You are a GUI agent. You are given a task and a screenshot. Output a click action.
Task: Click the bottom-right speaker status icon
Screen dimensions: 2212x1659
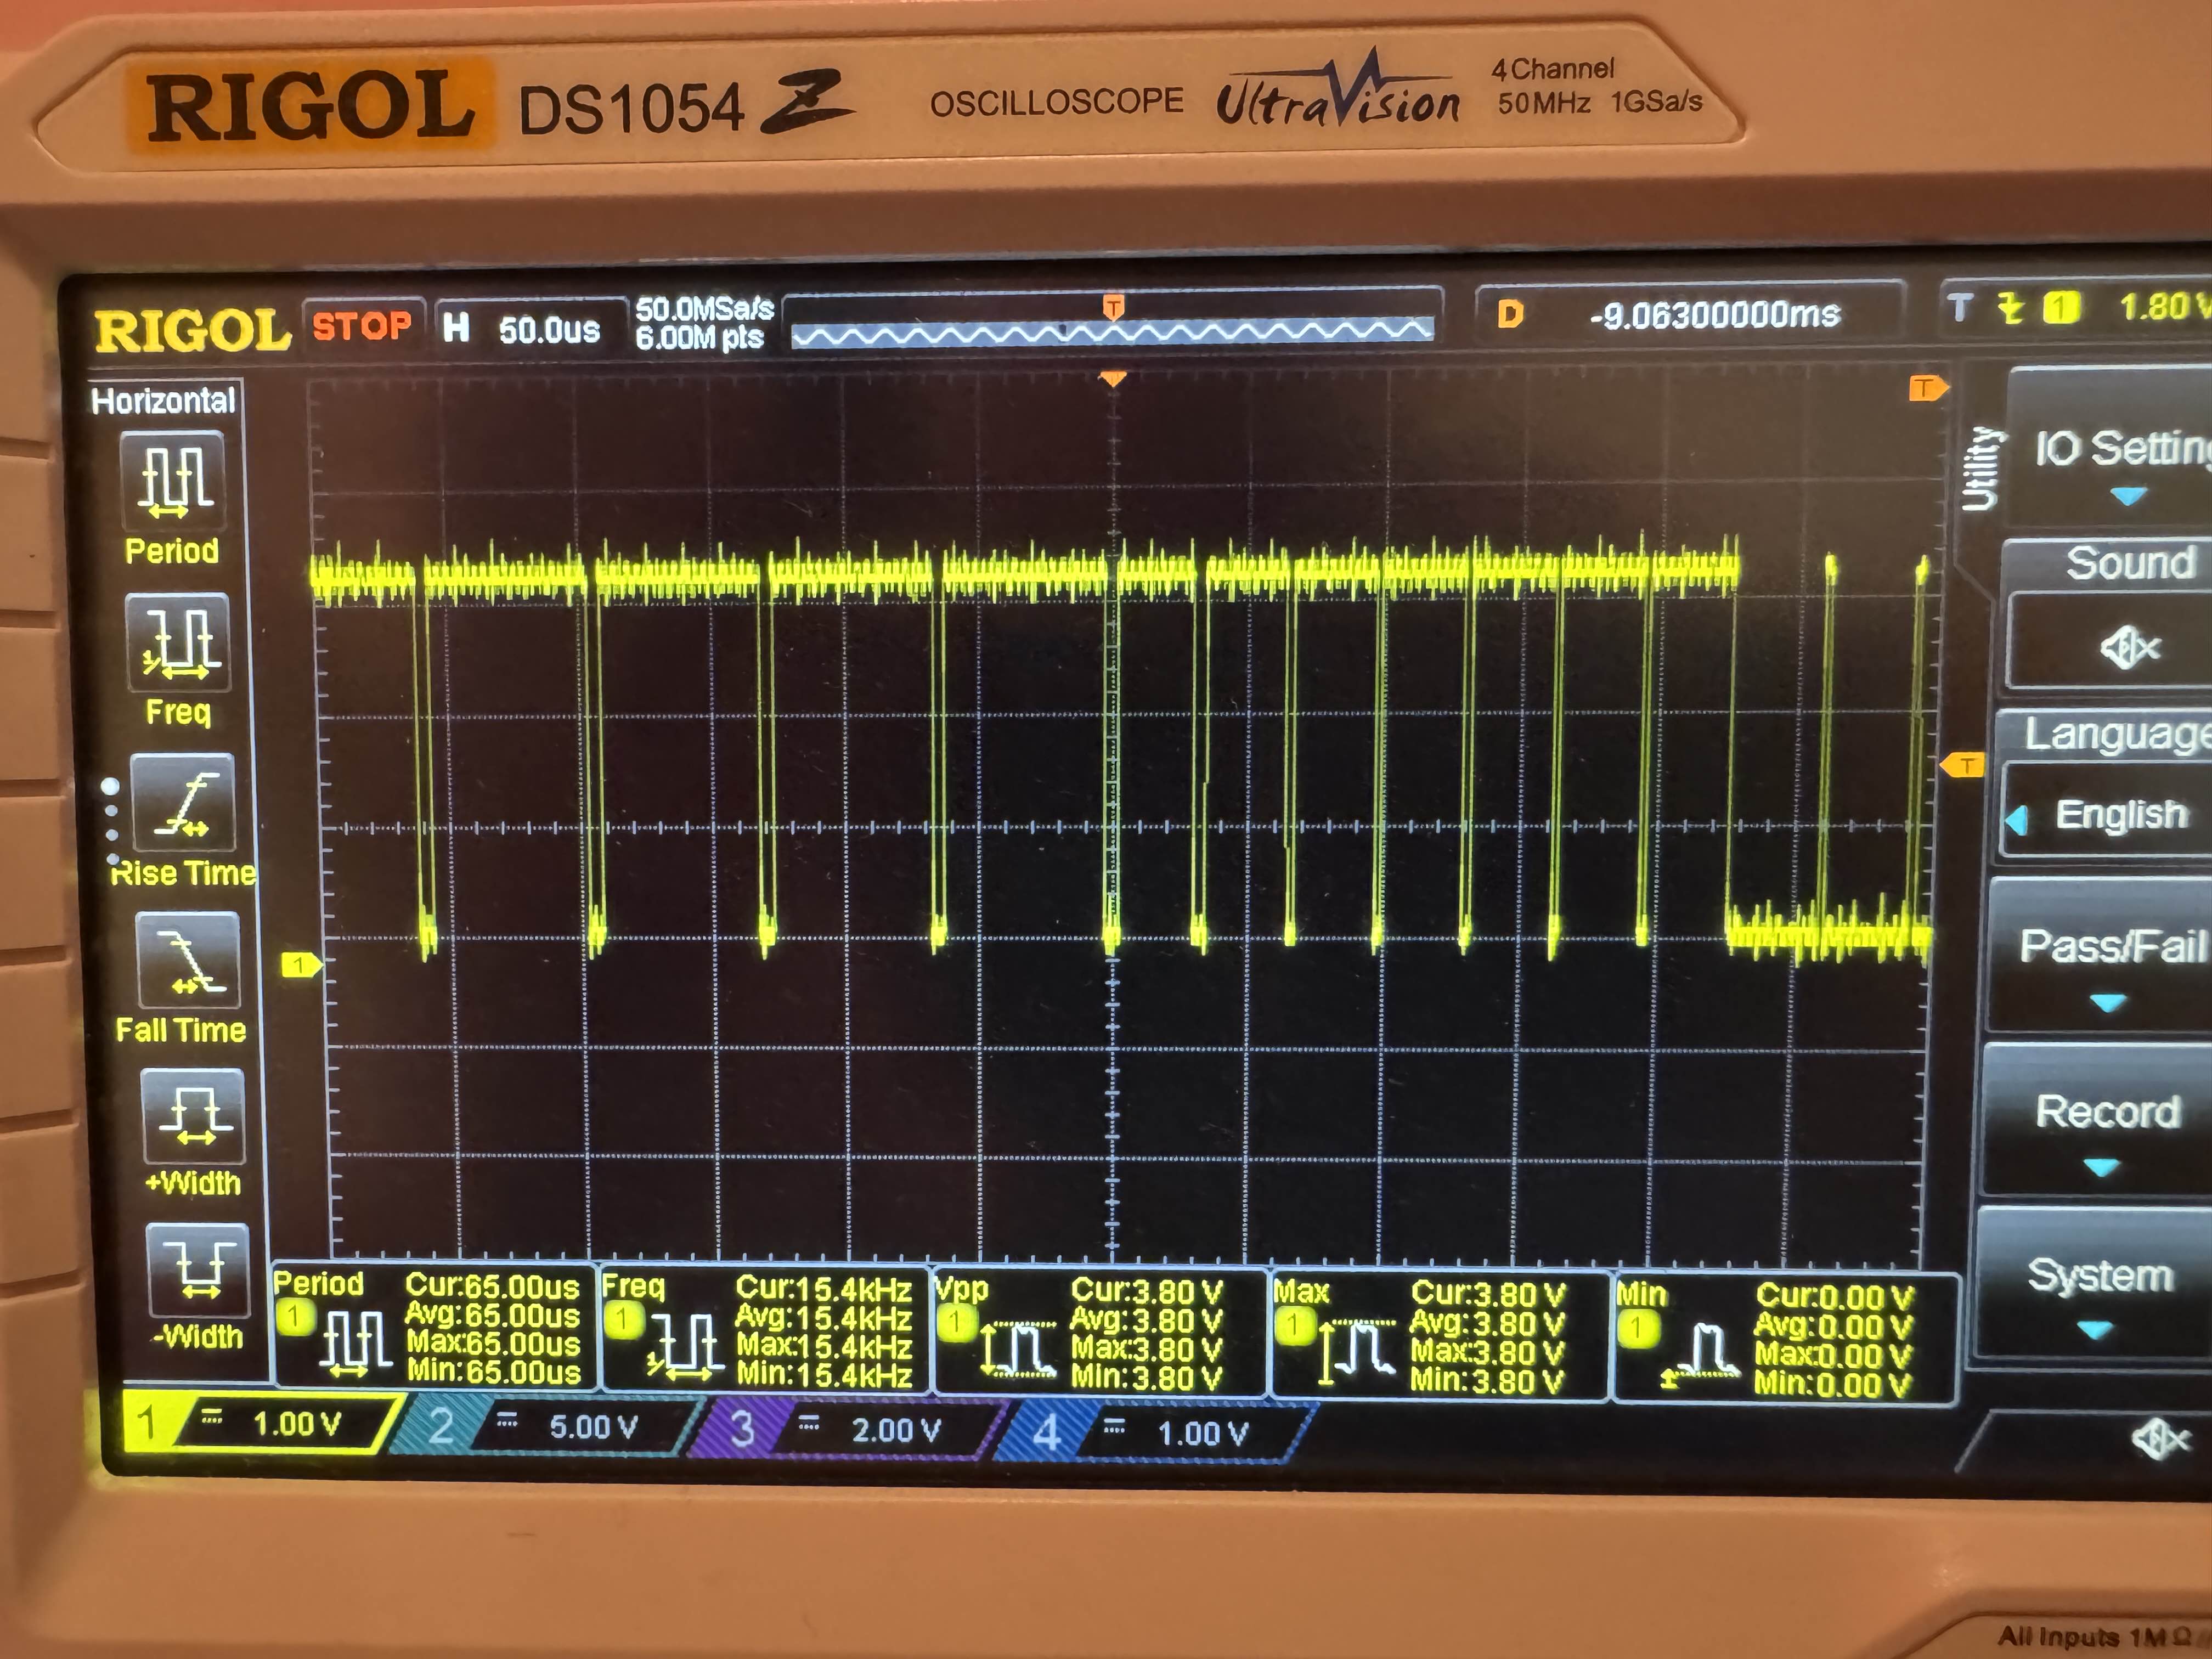click(2160, 1440)
